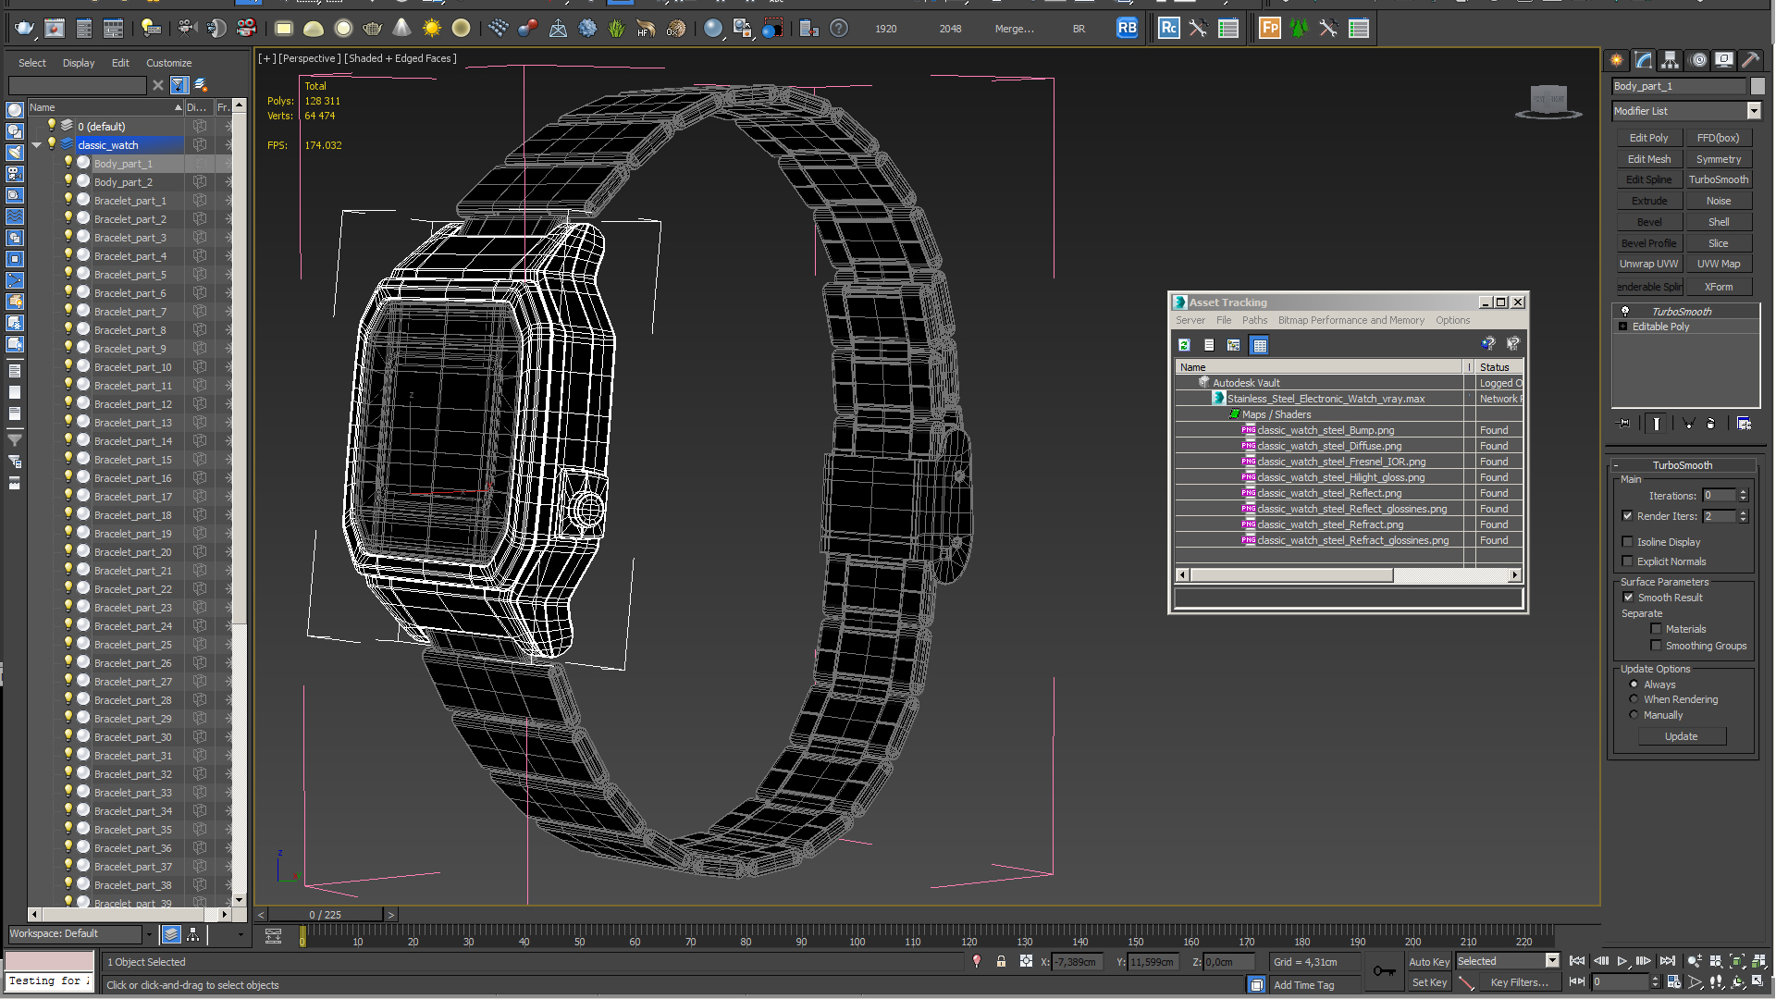Sort scene explorer by Name column

coord(105,107)
